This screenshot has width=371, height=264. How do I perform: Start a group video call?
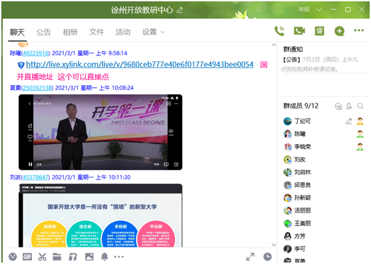[299, 31]
